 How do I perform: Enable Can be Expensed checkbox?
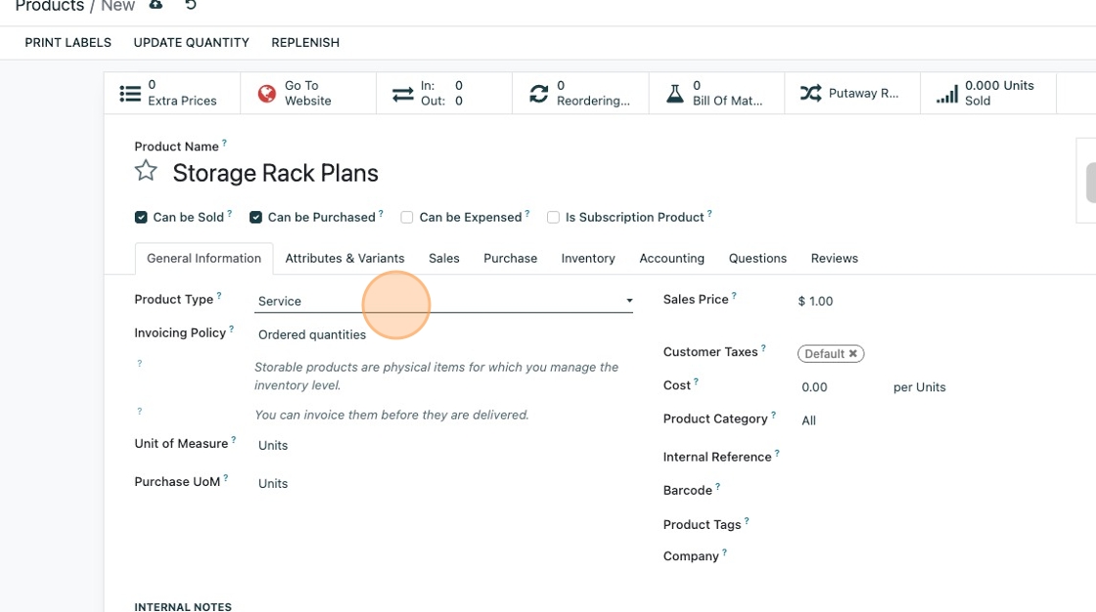click(x=407, y=217)
